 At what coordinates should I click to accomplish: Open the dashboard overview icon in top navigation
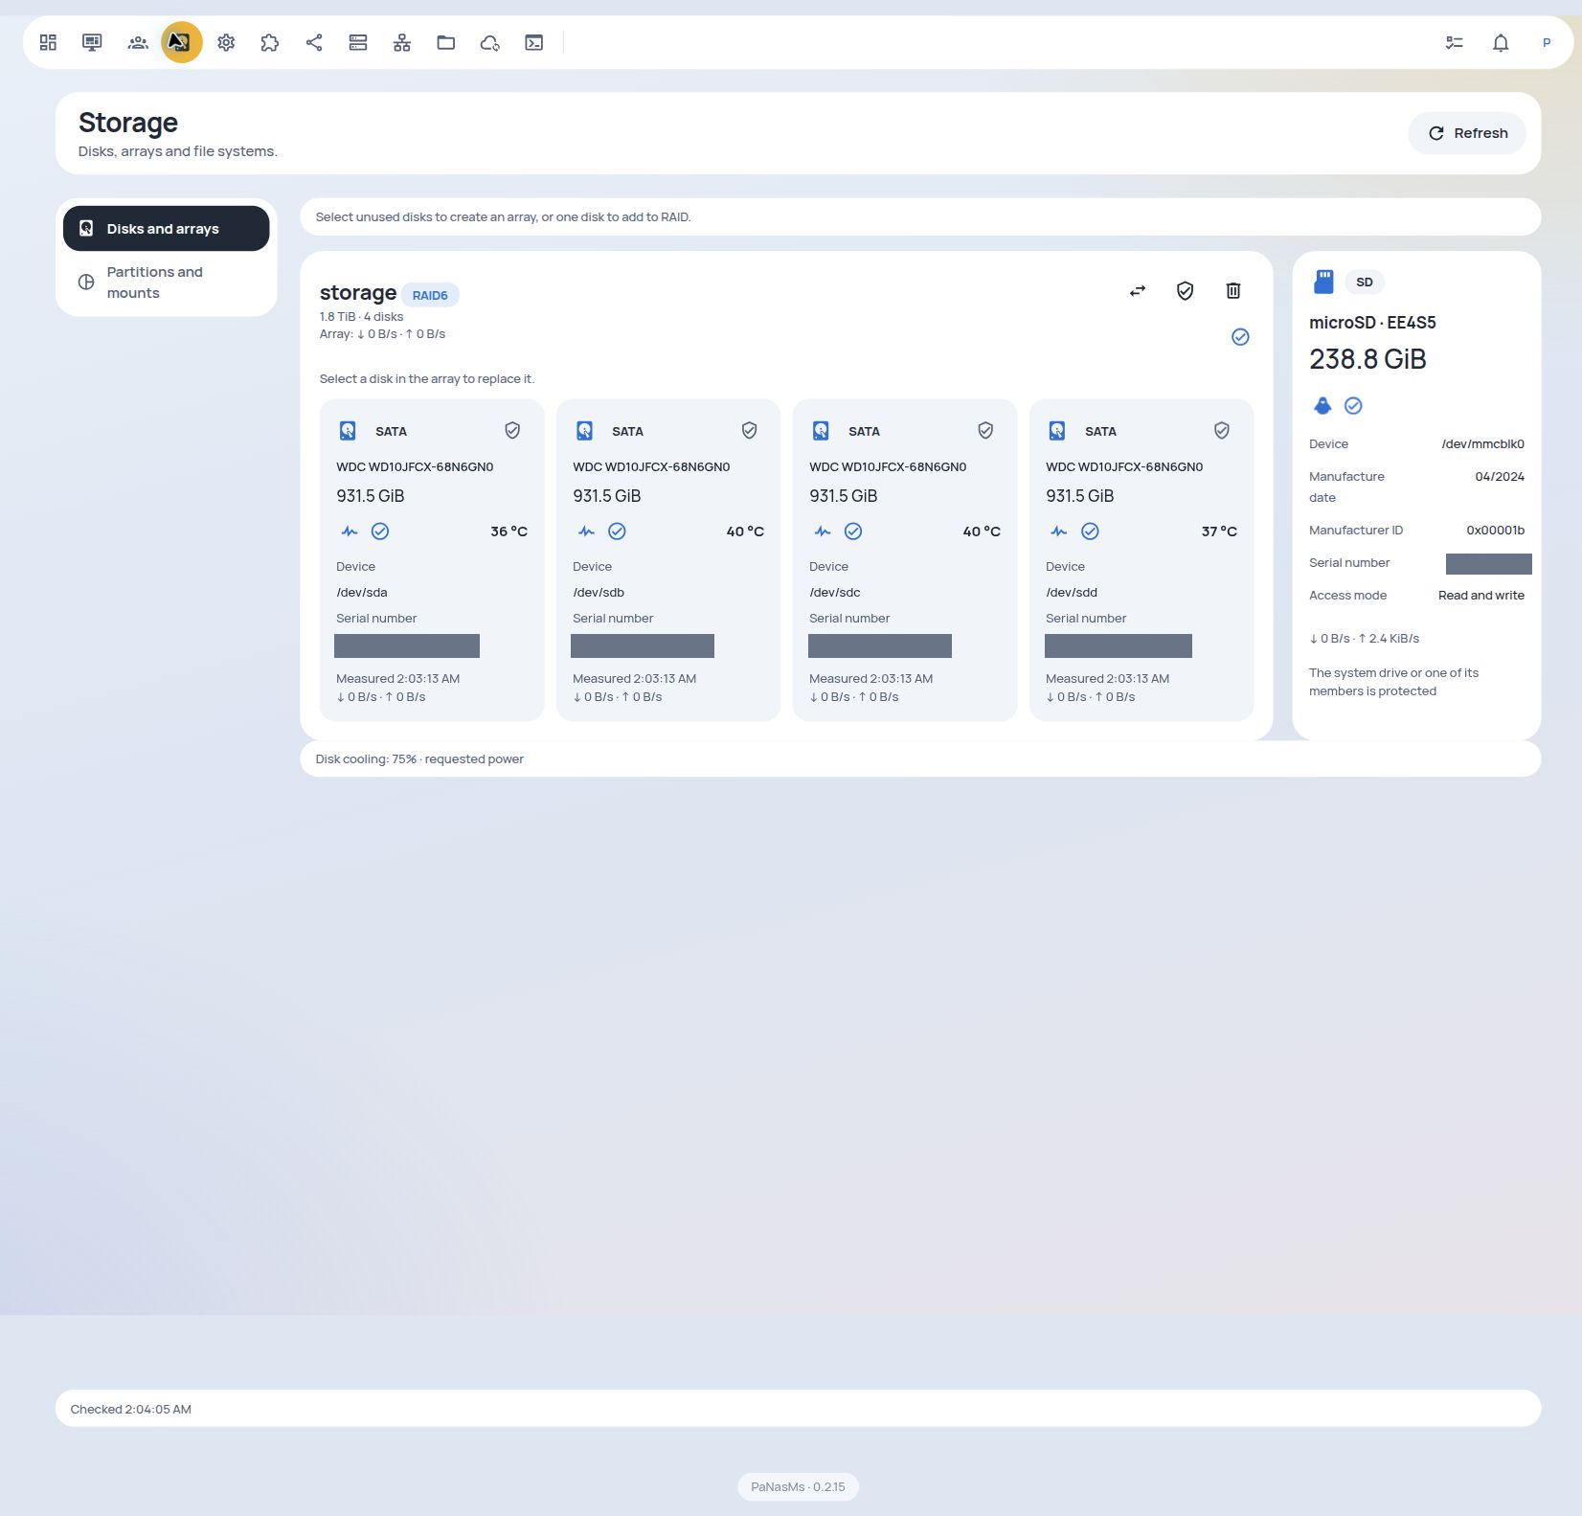[x=48, y=42]
